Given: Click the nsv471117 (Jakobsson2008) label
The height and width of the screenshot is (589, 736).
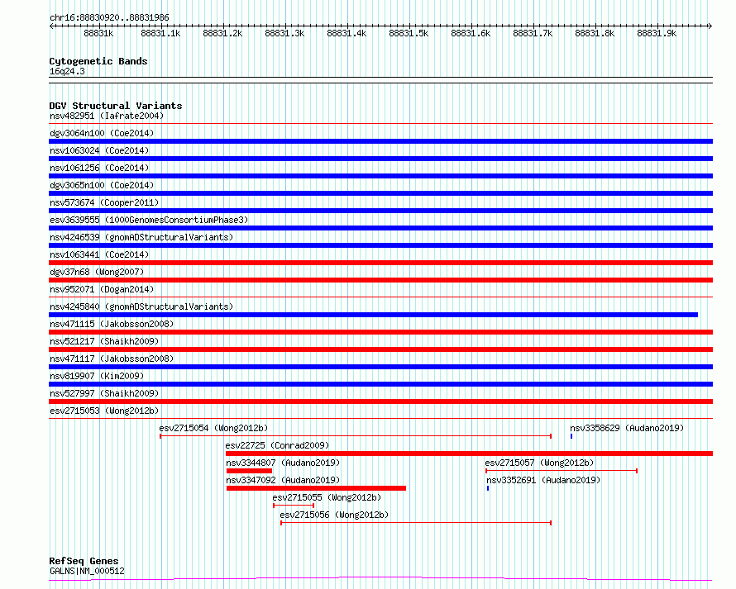Looking at the screenshot, I should (x=112, y=359).
